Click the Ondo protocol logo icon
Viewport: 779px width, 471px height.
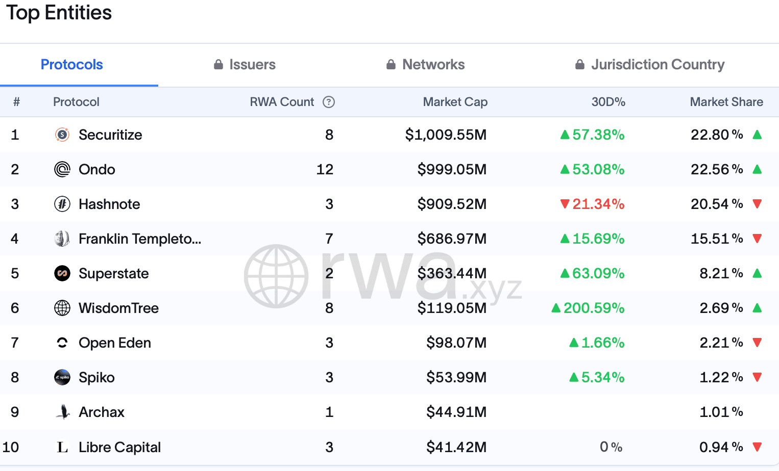pyautogui.click(x=62, y=169)
